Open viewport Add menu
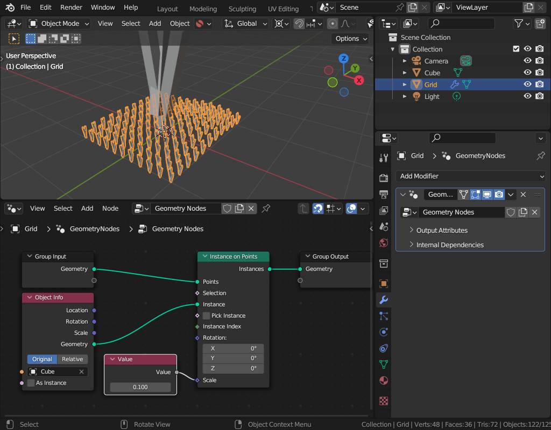The width and height of the screenshot is (551, 430). pyautogui.click(x=154, y=24)
